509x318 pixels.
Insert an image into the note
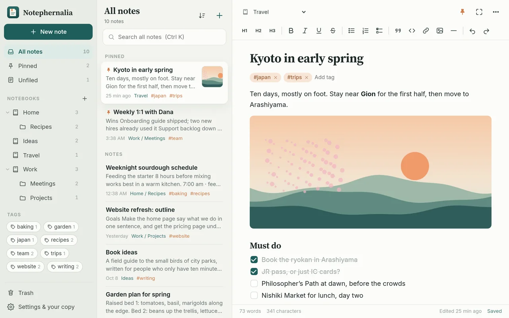click(440, 31)
